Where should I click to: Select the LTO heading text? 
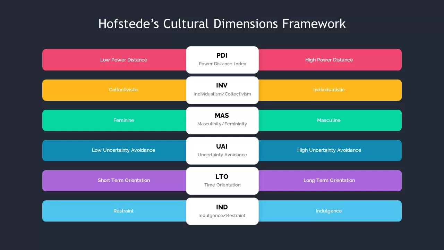pyautogui.click(x=222, y=177)
